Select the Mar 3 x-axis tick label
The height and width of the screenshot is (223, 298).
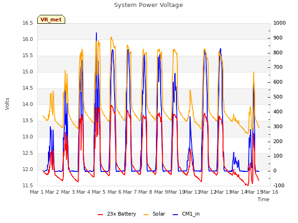pyautogui.click(x=68, y=192)
